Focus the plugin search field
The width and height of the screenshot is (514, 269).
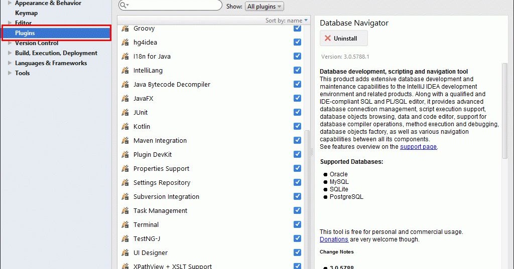[x=171, y=5]
